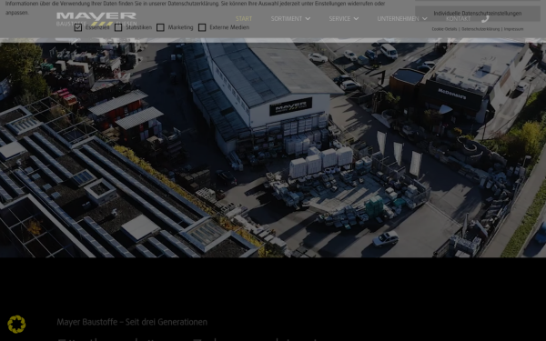Open the Kontakt menu item
546x341 pixels.
click(459, 19)
